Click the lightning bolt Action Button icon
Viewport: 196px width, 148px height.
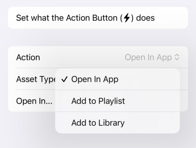[x=127, y=18]
